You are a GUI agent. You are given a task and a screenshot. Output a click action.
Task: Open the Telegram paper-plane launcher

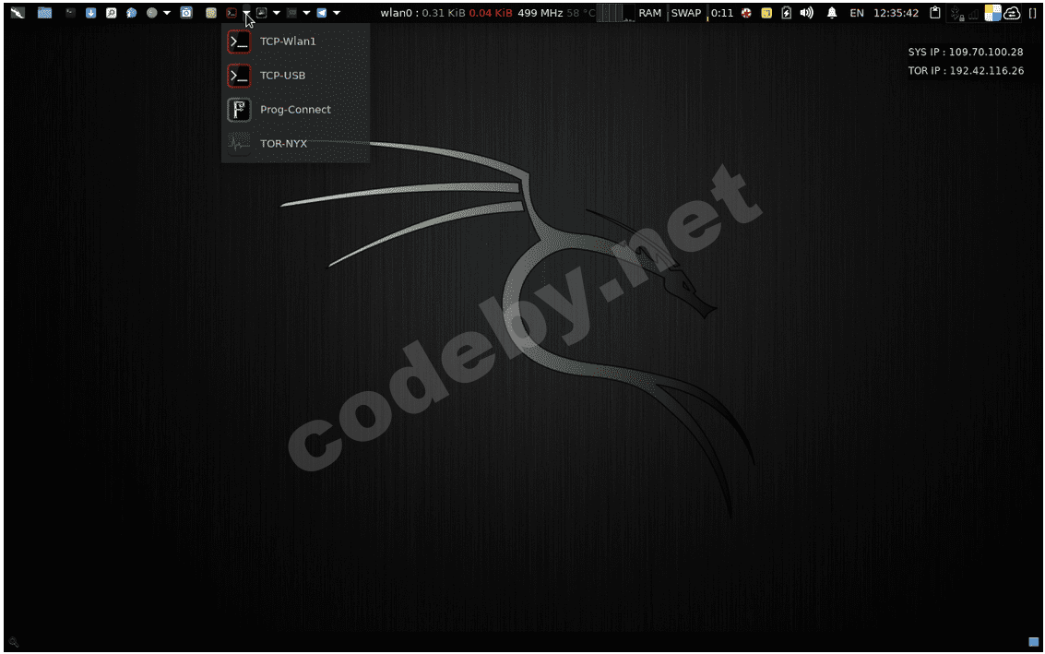coord(322,13)
